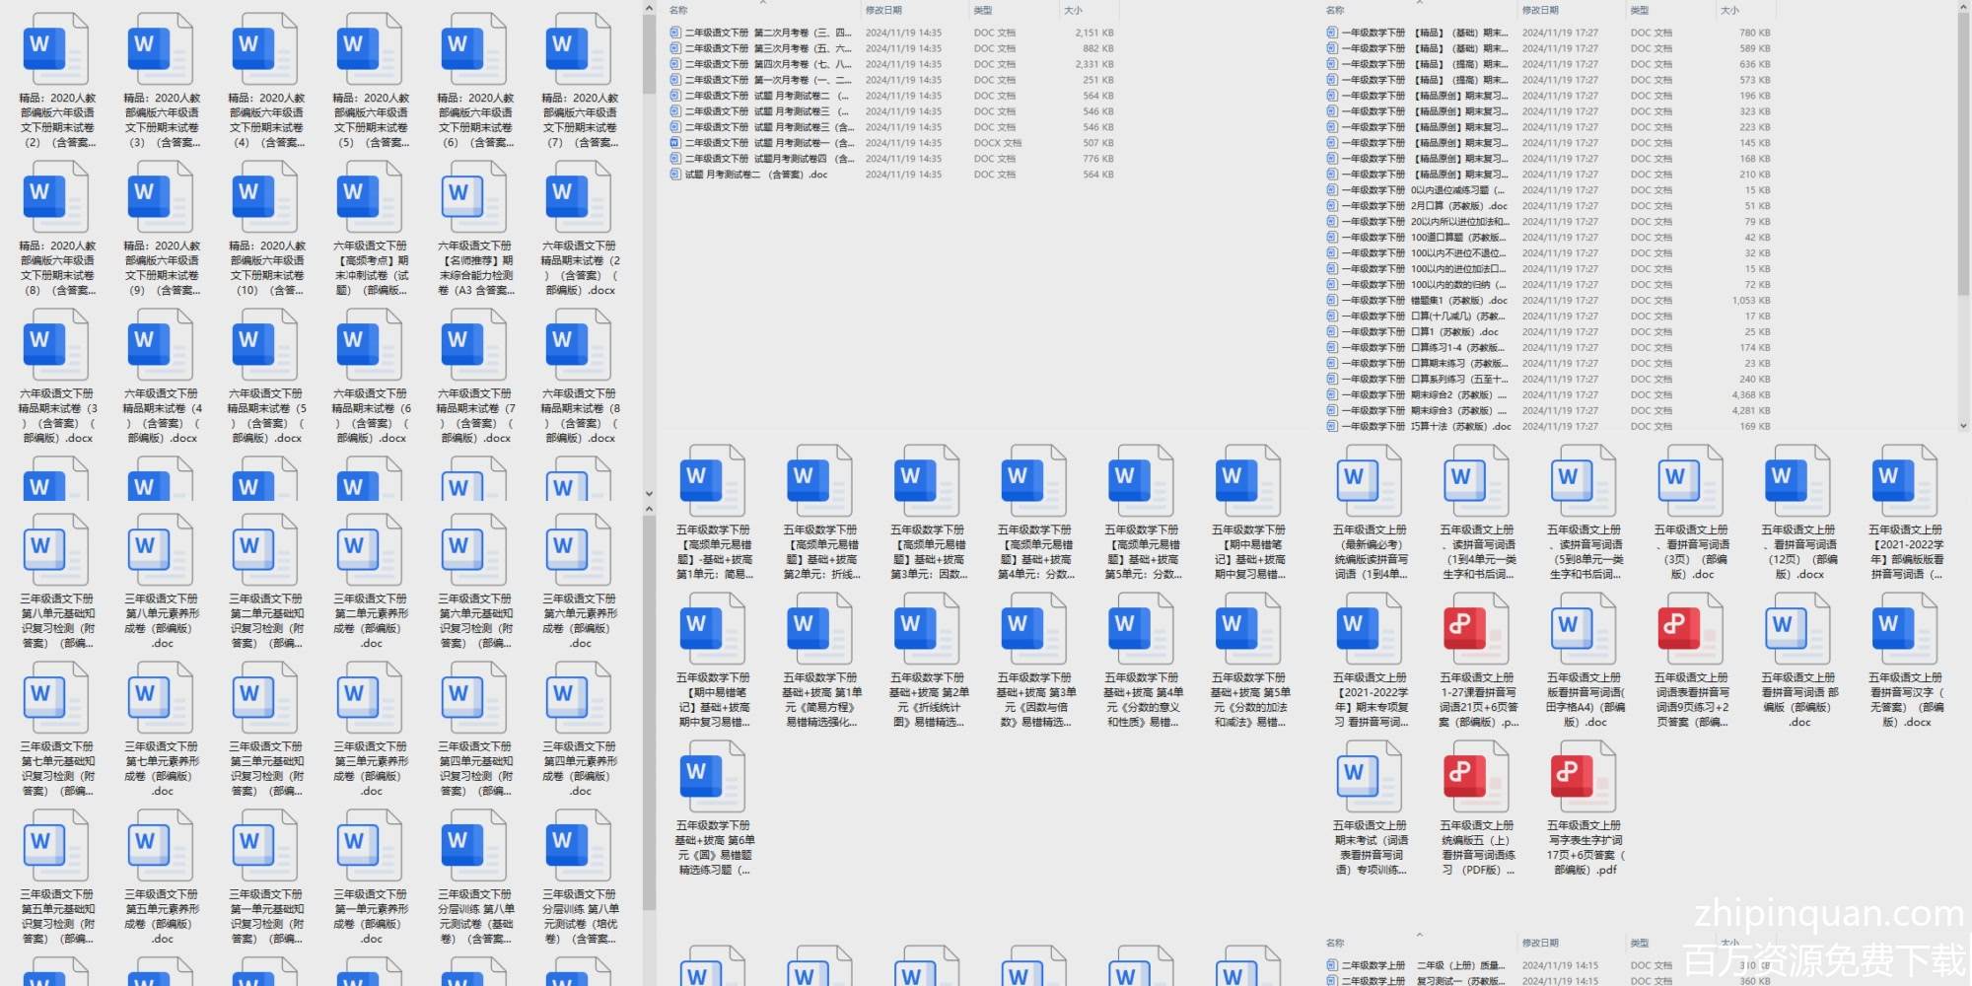Sort the 二年级 file list by 修改日期 column
The image size is (1972, 986).
click(x=883, y=10)
